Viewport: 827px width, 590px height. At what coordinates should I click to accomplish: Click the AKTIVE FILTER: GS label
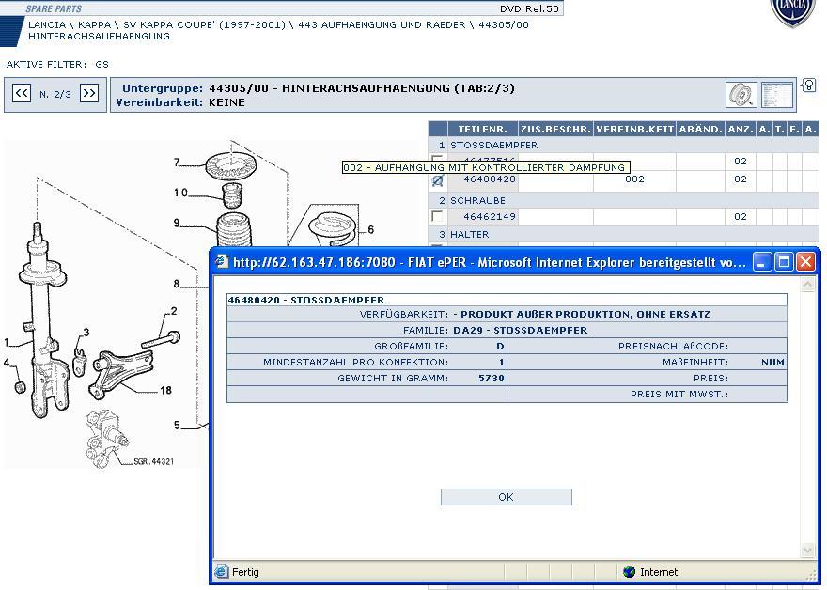point(57,64)
